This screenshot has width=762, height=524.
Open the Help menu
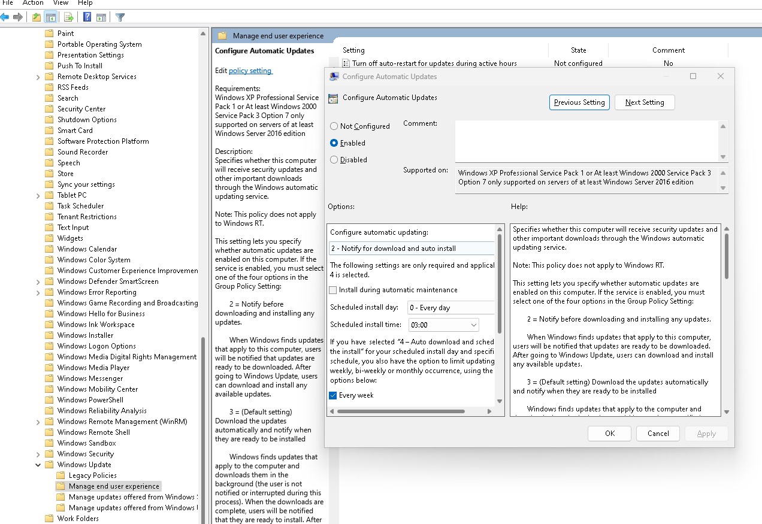[85, 3]
